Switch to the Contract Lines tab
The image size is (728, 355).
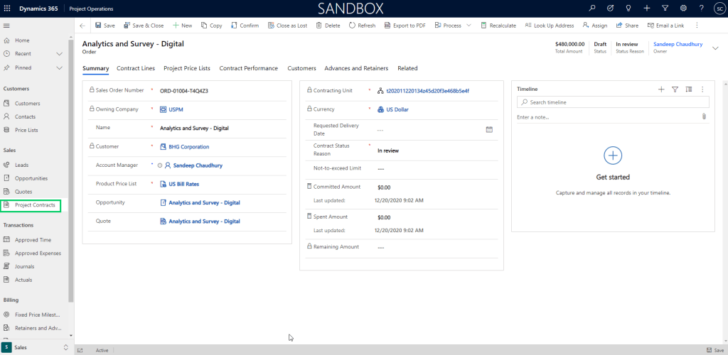click(136, 68)
